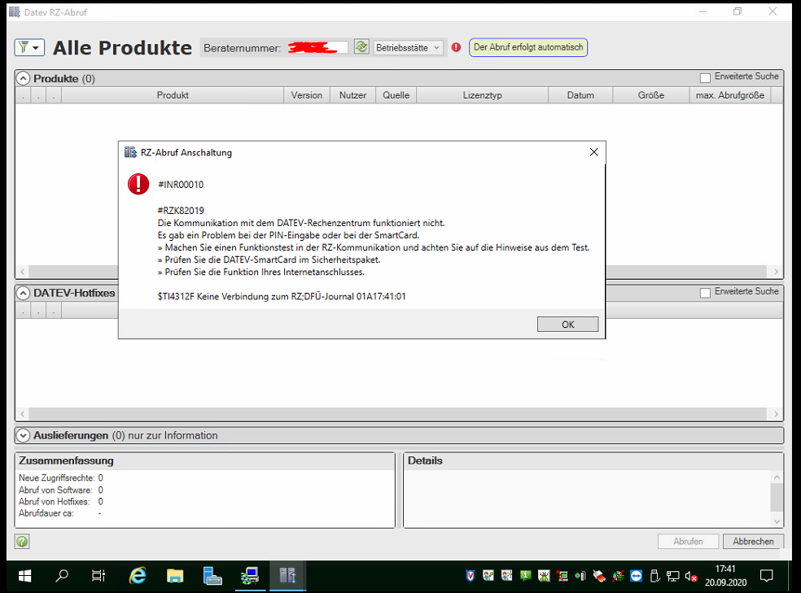The height and width of the screenshot is (593, 801).
Task: Open the Betriebsstätte dropdown
Action: pyautogui.click(x=408, y=48)
